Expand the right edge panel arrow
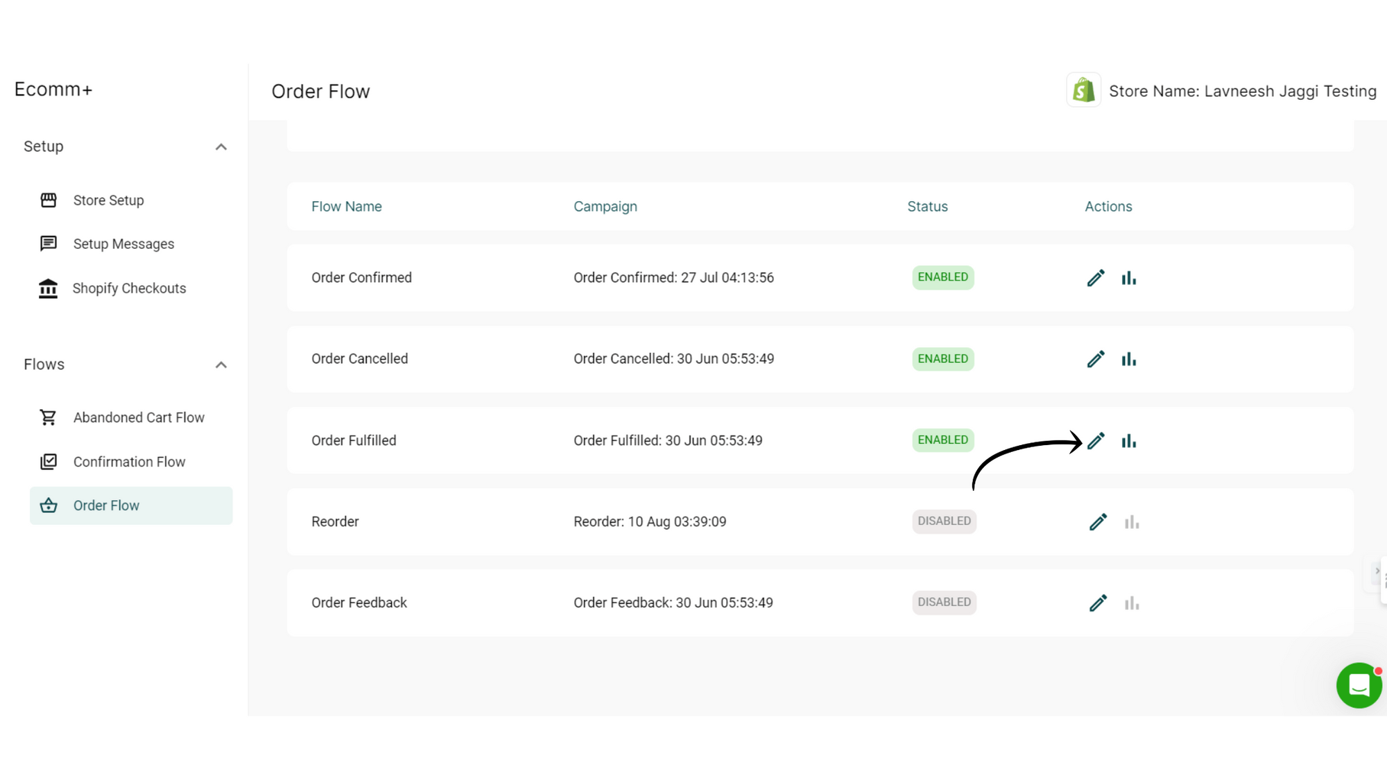 pyautogui.click(x=1377, y=571)
